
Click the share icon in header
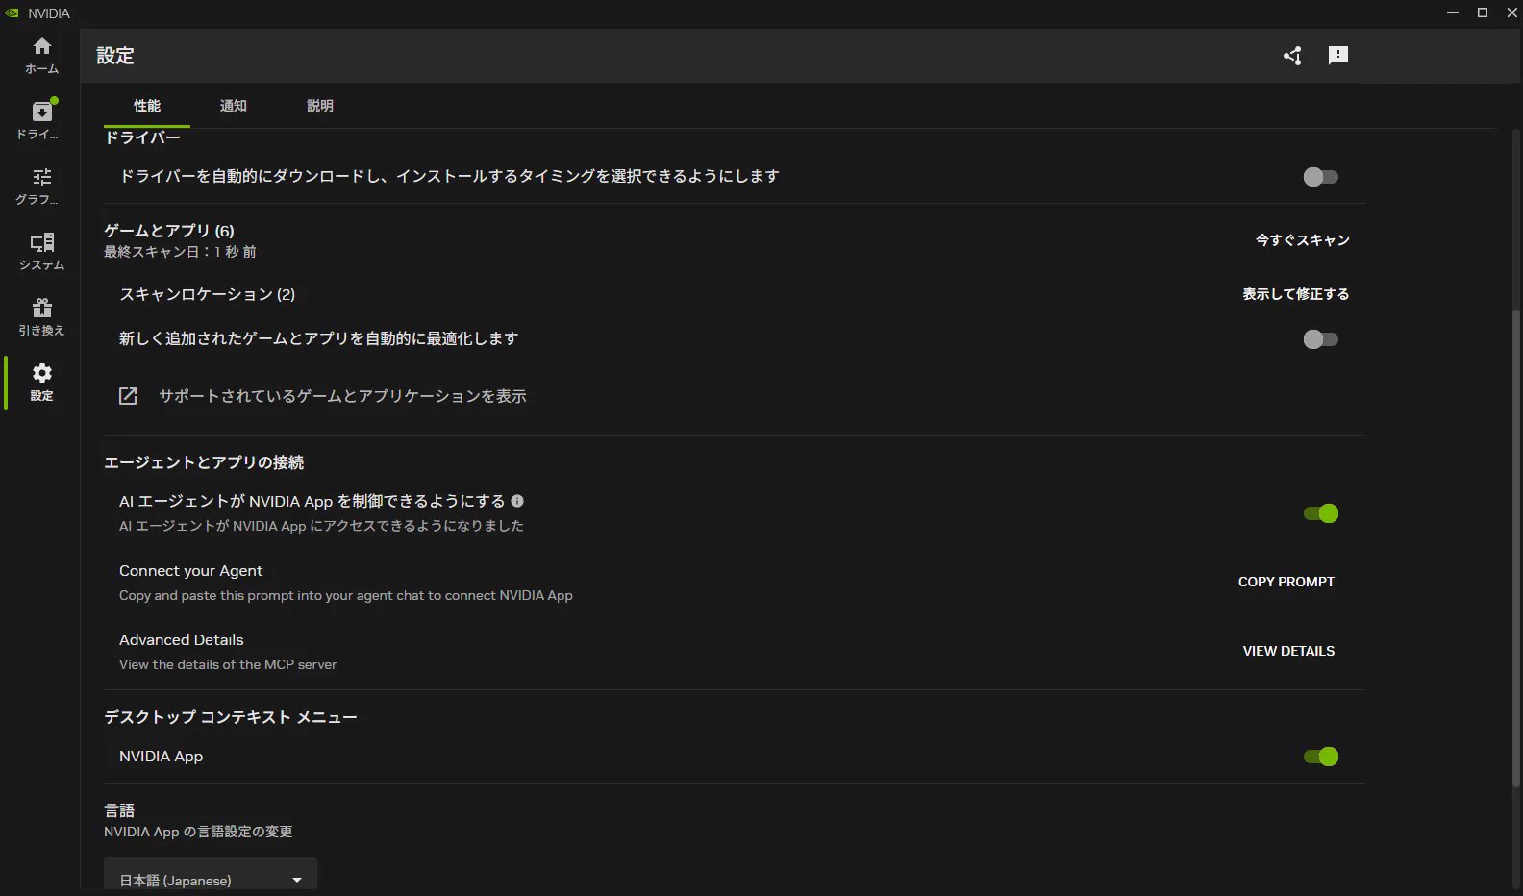coord(1292,56)
